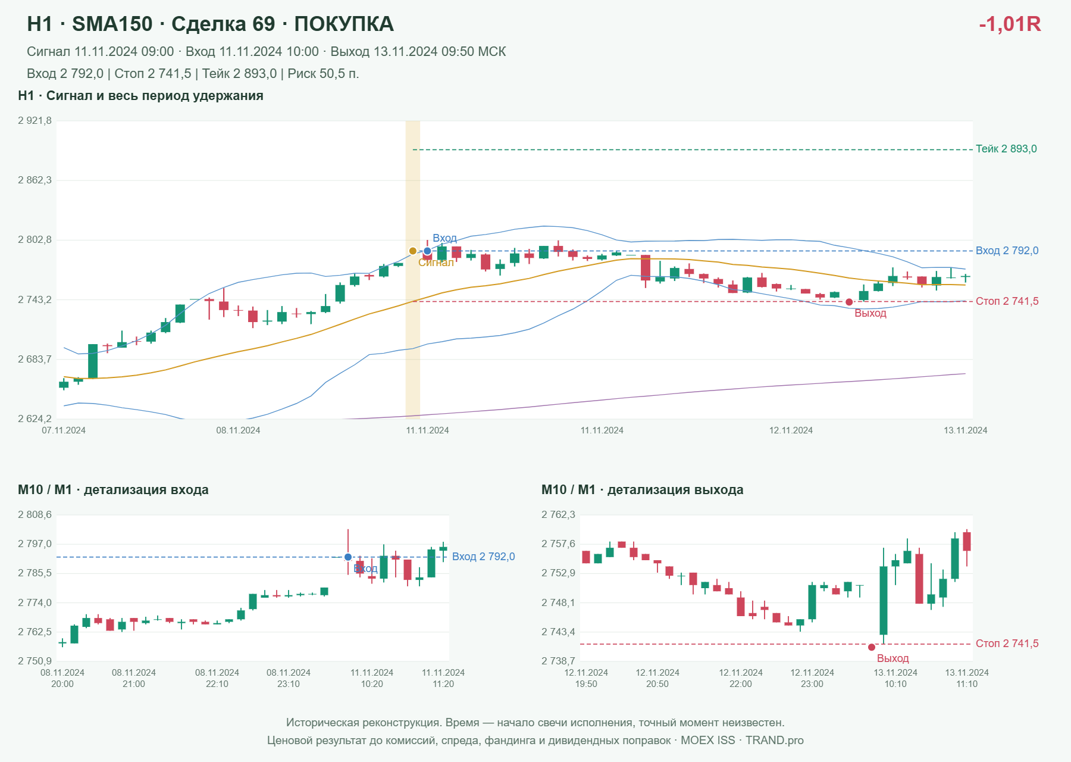Click the '-1,01R' result value
This screenshot has width=1071, height=762.
[x=1010, y=24]
